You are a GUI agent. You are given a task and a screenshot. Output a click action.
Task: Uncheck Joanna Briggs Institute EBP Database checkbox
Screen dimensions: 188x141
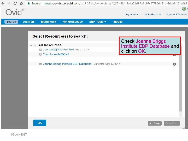pyautogui.click(x=40, y=64)
